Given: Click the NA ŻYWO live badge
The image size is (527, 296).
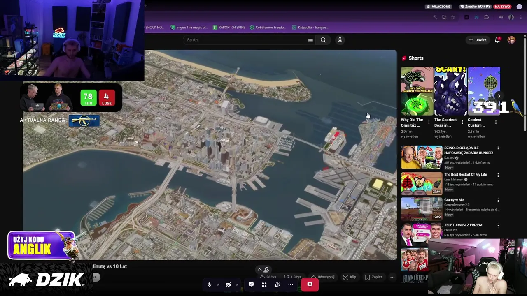Looking at the screenshot, I should (502, 7).
